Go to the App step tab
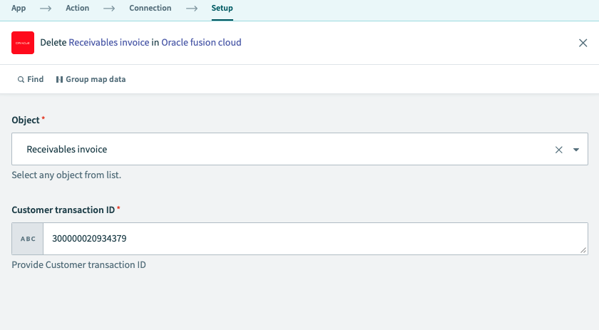 pyautogui.click(x=19, y=9)
